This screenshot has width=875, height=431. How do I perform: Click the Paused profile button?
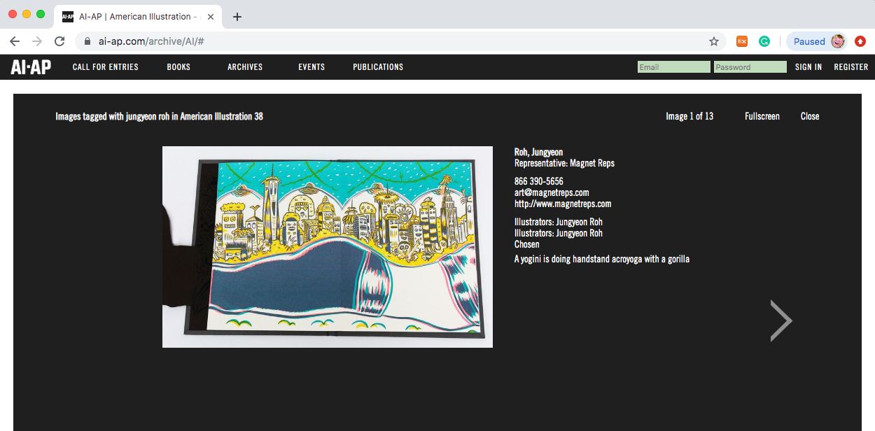coord(817,41)
